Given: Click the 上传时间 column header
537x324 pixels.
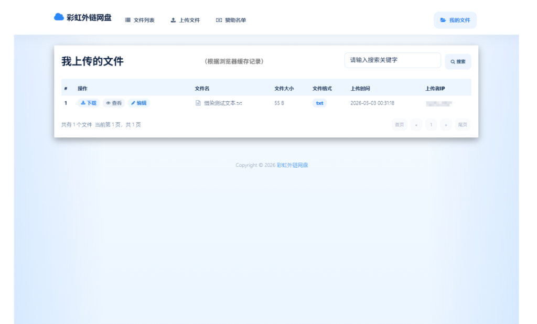Looking at the screenshot, I should pyautogui.click(x=360, y=89).
